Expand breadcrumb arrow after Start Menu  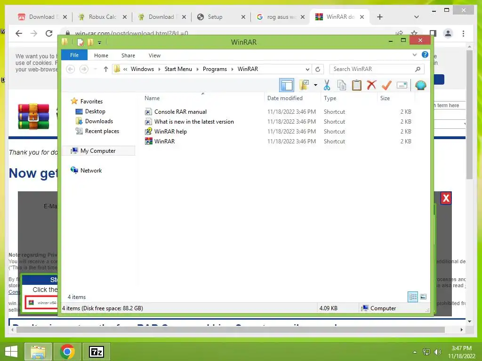click(197, 69)
